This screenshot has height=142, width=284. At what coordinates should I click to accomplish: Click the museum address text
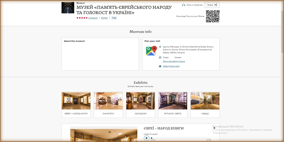coord(188,50)
